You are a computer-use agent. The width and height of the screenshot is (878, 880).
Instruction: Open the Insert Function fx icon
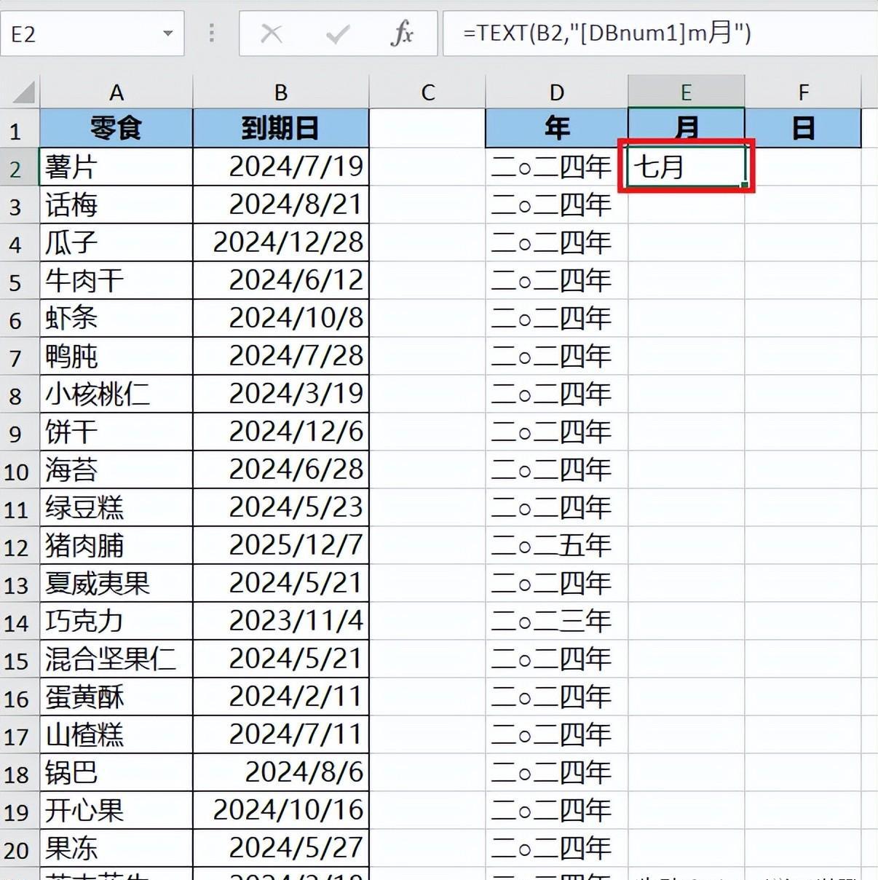point(402,33)
